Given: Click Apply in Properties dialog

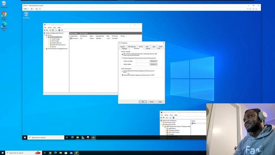Looking at the screenshot, I should (x=160, y=102).
